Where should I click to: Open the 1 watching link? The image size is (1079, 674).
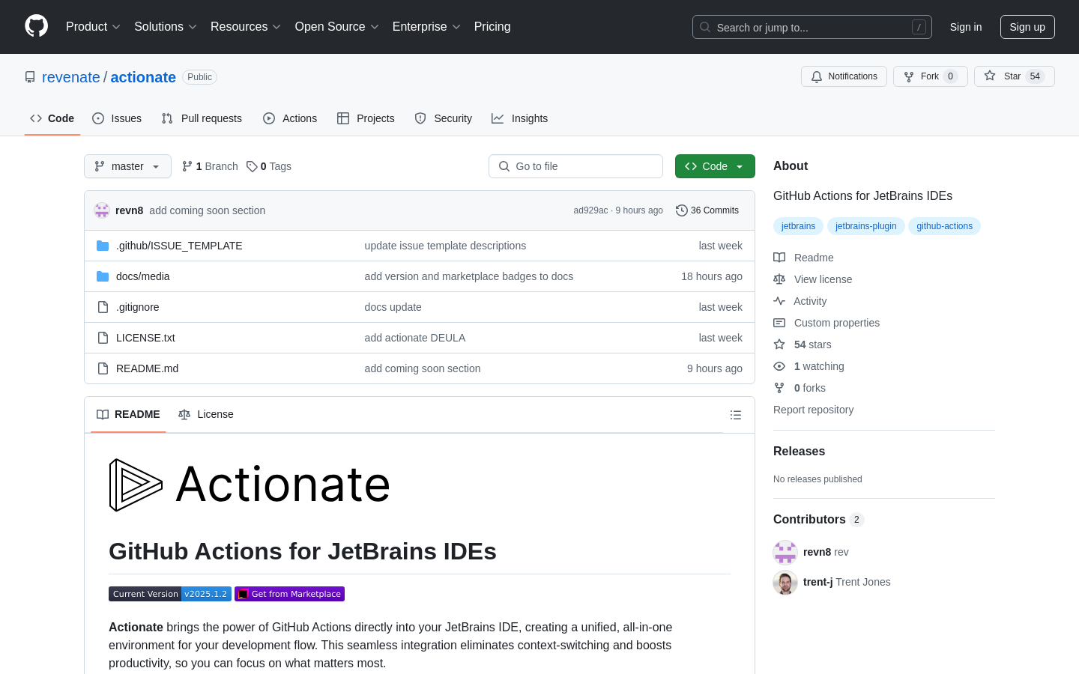pyautogui.click(x=809, y=366)
